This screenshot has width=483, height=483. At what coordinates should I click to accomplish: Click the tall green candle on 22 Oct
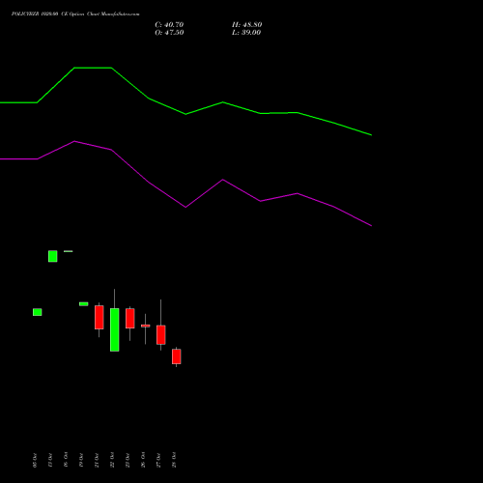[115, 329]
